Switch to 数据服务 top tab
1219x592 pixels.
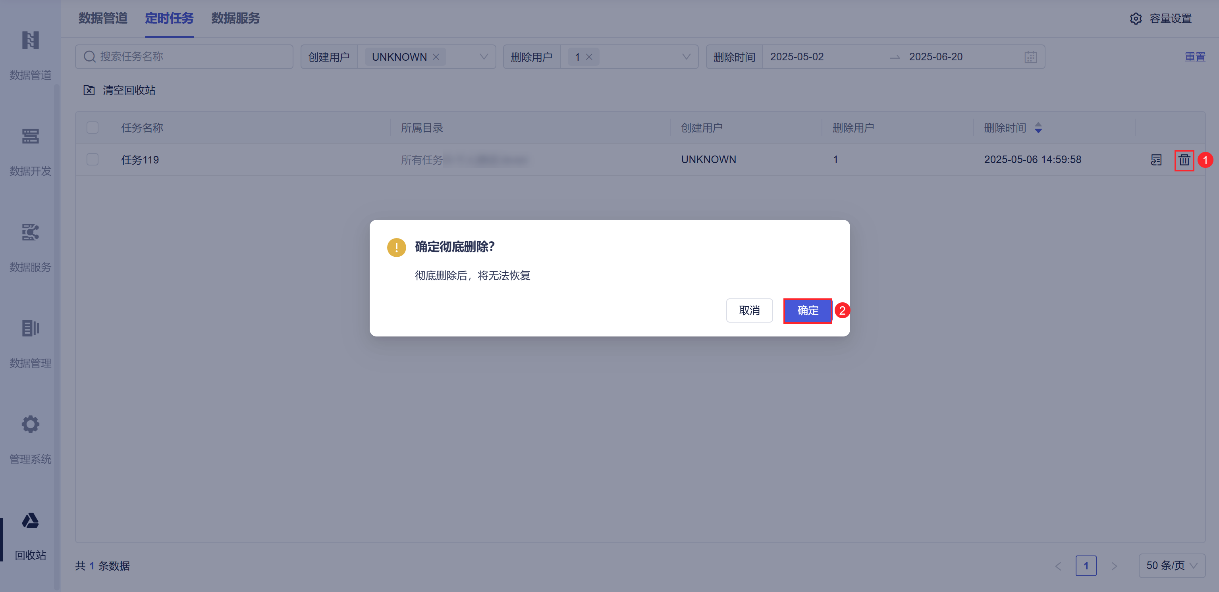pyautogui.click(x=235, y=18)
